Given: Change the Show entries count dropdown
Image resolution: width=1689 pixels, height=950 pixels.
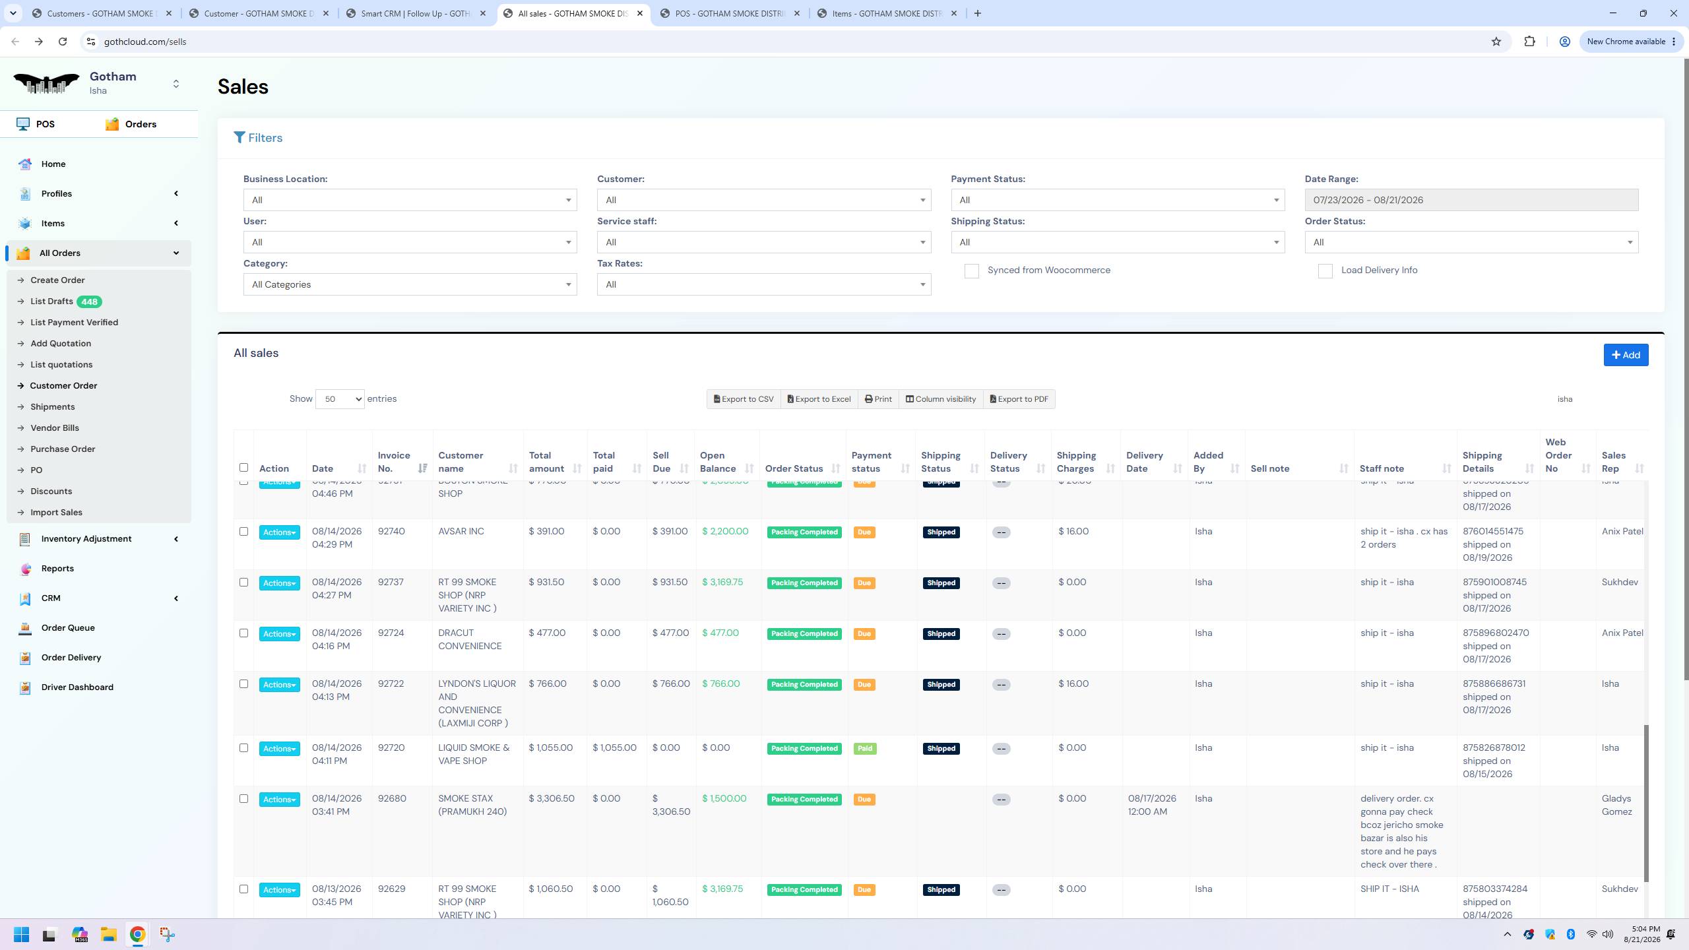Looking at the screenshot, I should click(x=340, y=398).
